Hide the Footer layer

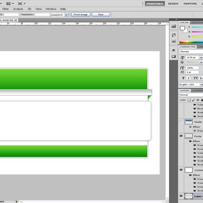tap(181, 136)
